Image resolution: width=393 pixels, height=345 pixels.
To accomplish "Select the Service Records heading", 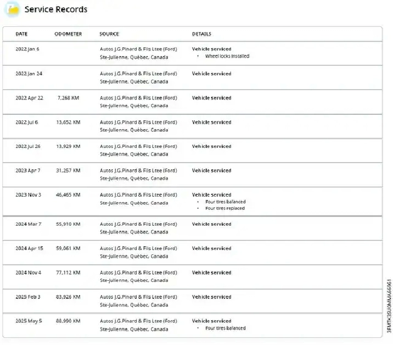I will pyautogui.click(x=56, y=9).
